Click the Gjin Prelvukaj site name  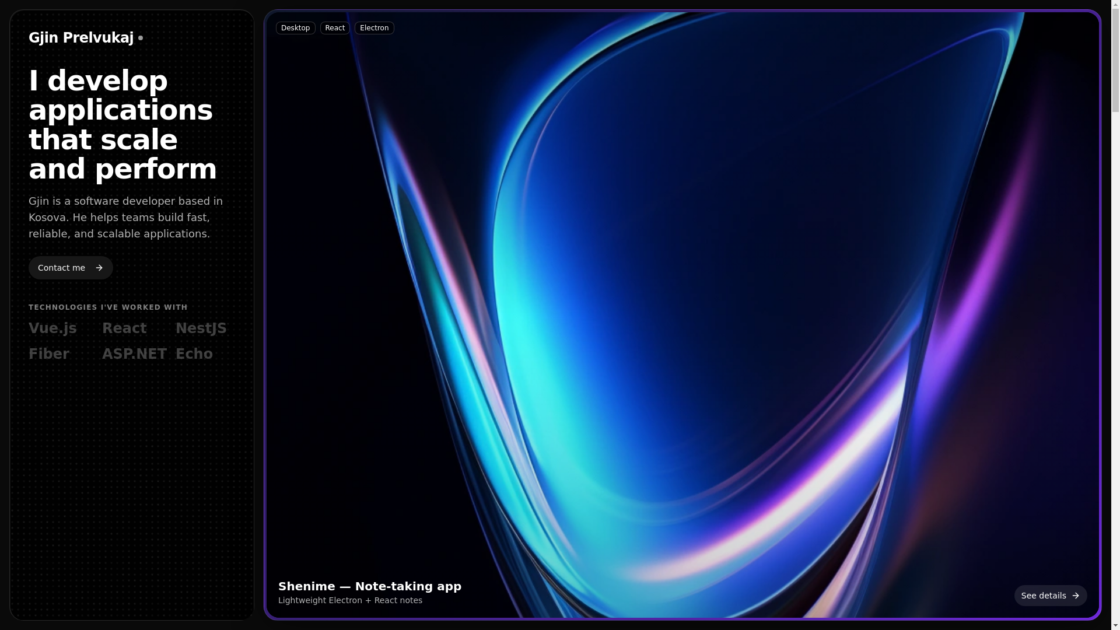click(81, 38)
